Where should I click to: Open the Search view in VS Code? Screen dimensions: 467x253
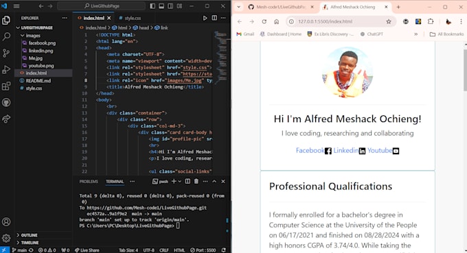(6, 36)
